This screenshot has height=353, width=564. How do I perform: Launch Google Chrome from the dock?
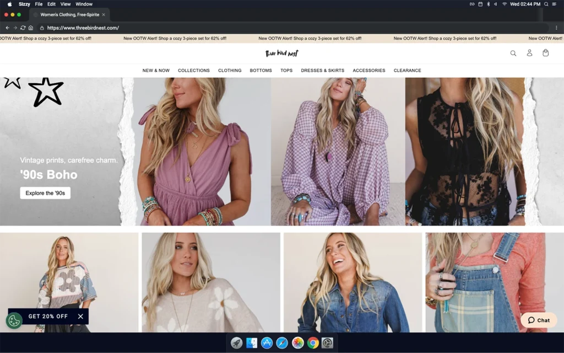point(313,343)
